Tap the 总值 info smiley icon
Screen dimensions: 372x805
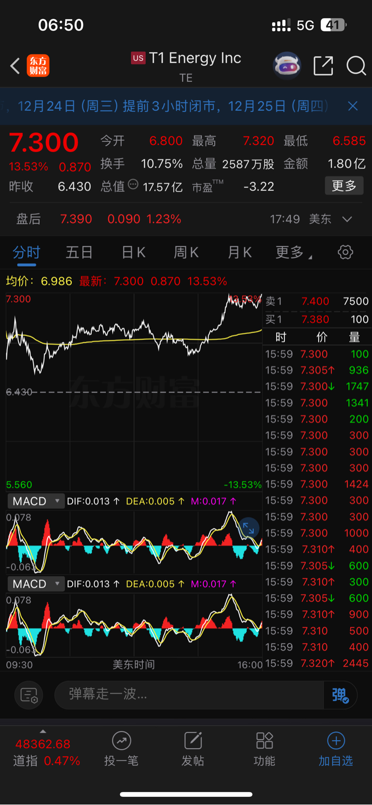pyautogui.click(x=133, y=185)
